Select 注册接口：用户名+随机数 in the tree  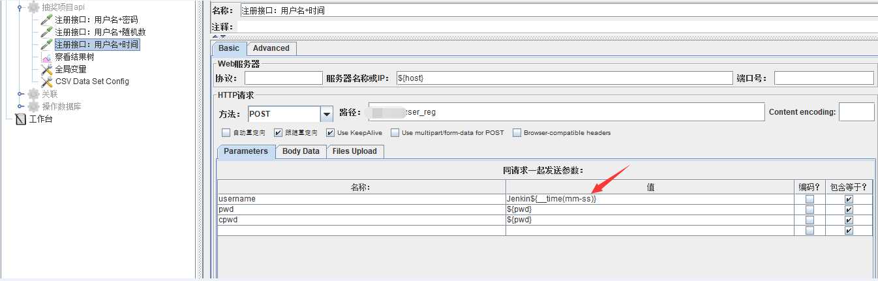point(100,32)
